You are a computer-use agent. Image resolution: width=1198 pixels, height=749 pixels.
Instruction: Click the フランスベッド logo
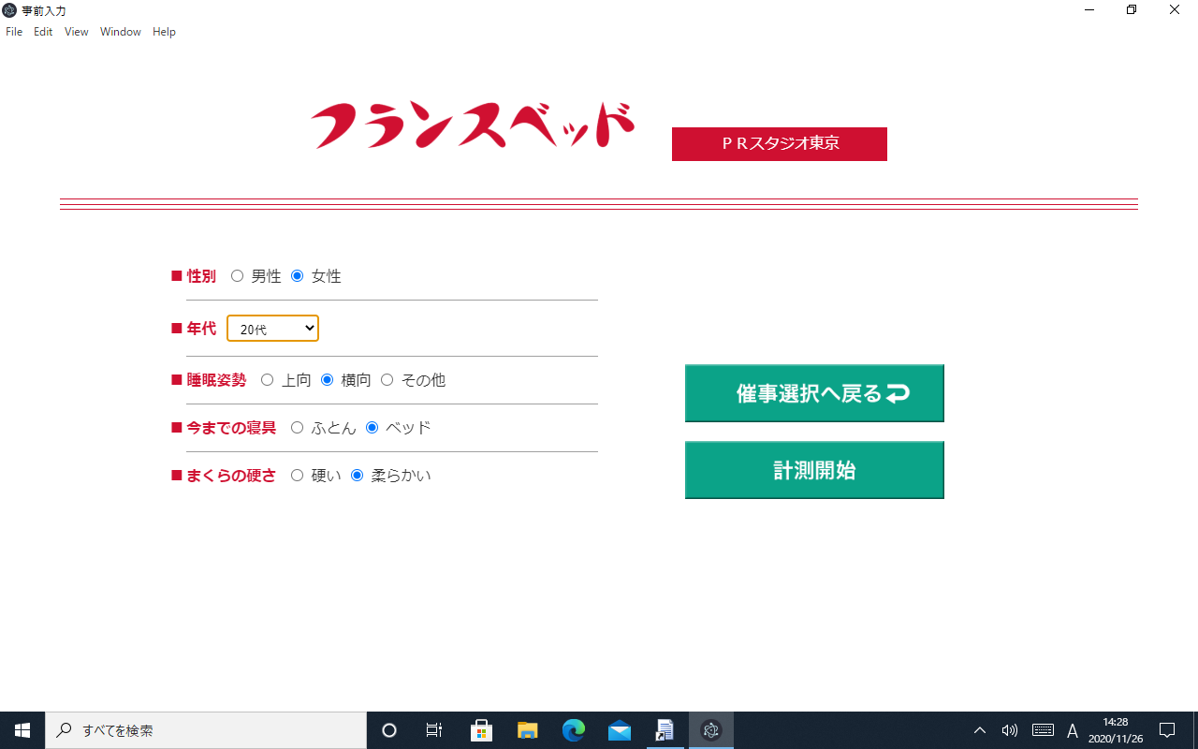click(x=473, y=125)
